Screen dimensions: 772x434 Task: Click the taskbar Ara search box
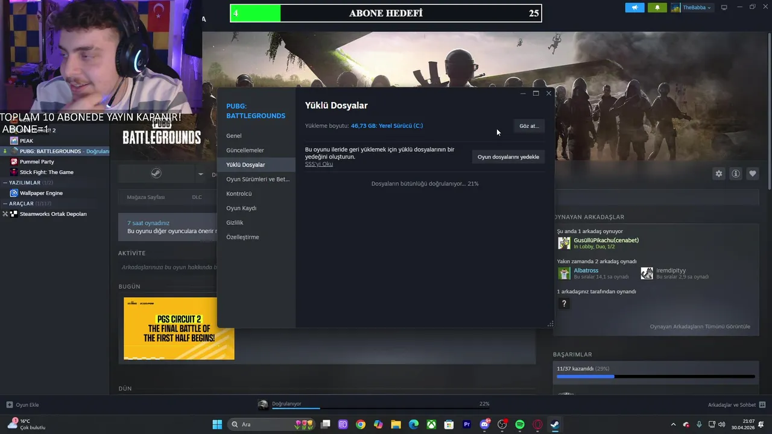(272, 424)
